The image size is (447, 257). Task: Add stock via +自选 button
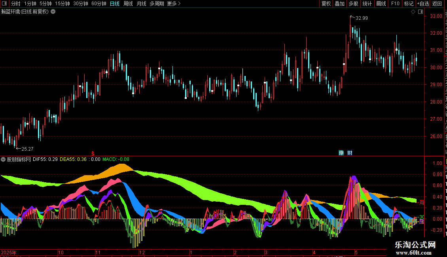[x=423, y=4]
